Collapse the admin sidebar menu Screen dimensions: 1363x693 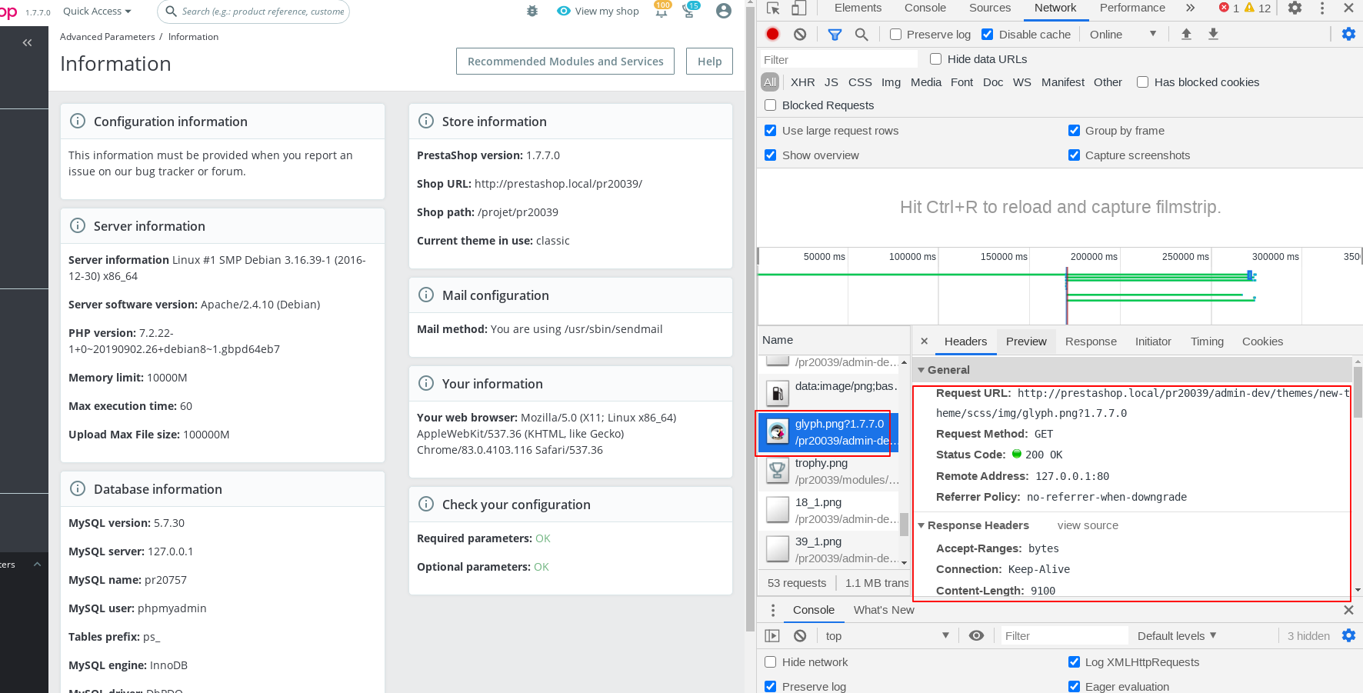[x=27, y=43]
